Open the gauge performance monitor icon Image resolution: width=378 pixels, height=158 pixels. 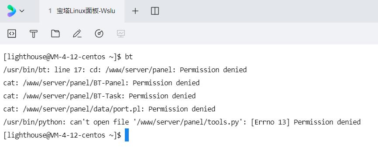coord(99,34)
